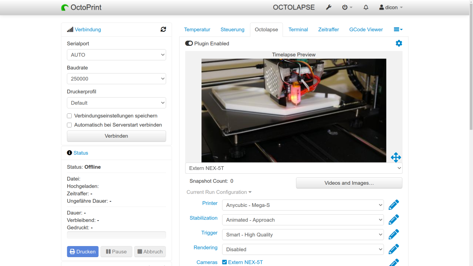Click the notification bell icon
This screenshot has width=473, height=266.
tap(366, 7)
